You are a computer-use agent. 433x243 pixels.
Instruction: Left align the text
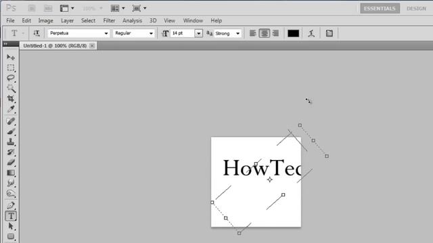coord(252,33)
